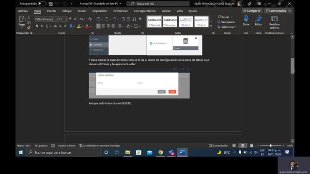The width and height of the screenshot is (310, 174).
Task: Open the Windows Start menu
Action: point(20,152)
